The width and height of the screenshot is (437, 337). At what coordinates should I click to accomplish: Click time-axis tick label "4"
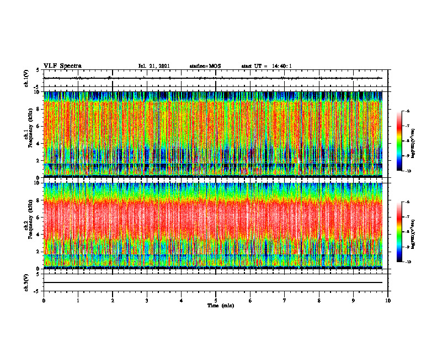tap(182, 301)
